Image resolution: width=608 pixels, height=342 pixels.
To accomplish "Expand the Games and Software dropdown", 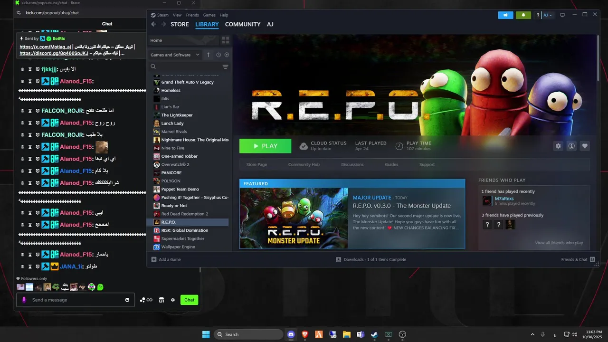I will (x=175, y=55).
